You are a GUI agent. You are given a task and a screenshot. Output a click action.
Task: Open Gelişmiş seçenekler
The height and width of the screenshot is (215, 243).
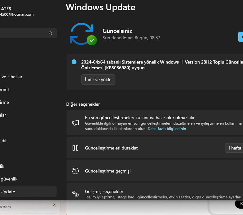point(155,192)
